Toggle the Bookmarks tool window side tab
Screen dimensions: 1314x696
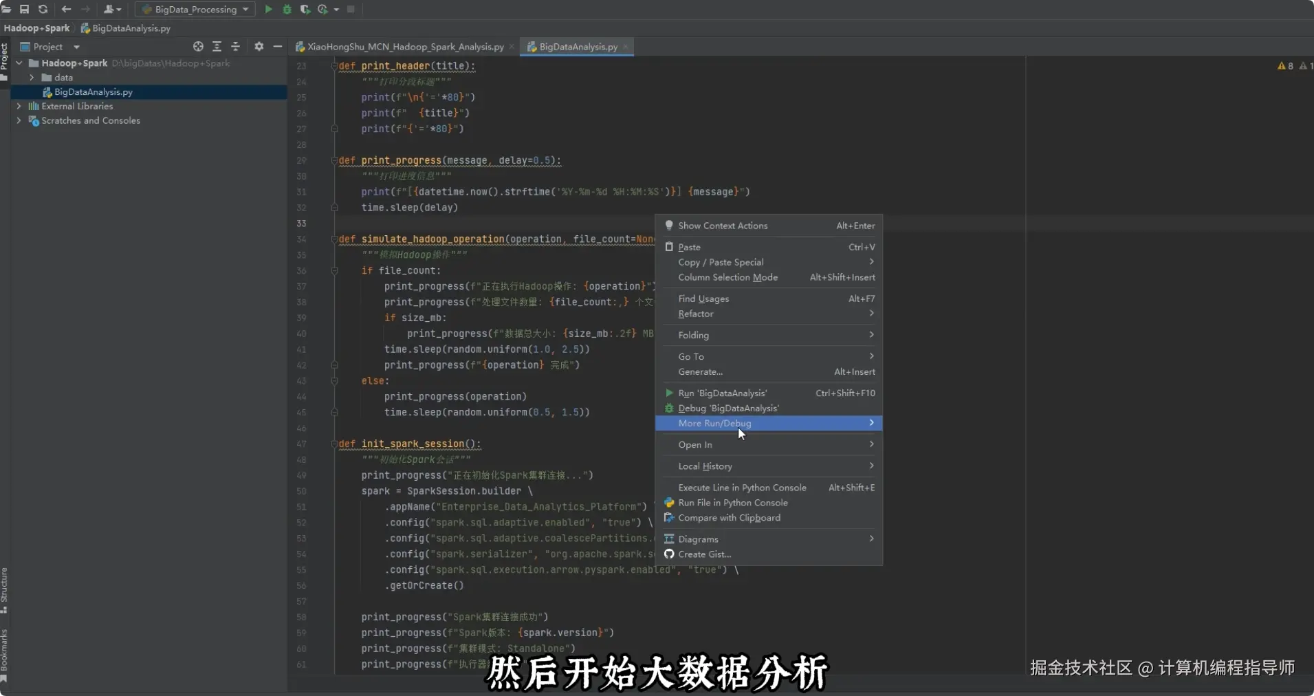(x=4, y=655)
